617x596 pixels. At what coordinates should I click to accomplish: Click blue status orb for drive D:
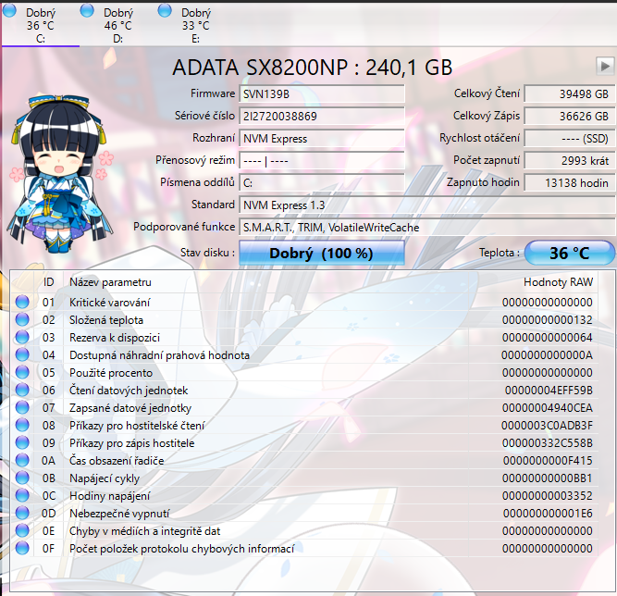click(x=87, y=10)
